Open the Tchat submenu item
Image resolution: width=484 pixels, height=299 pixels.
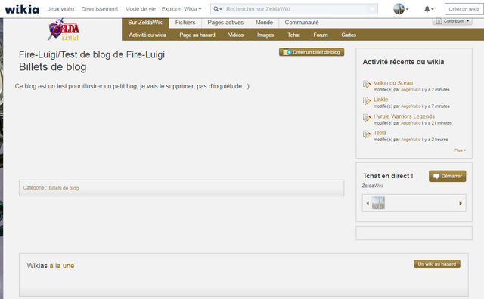click(293, 35)
